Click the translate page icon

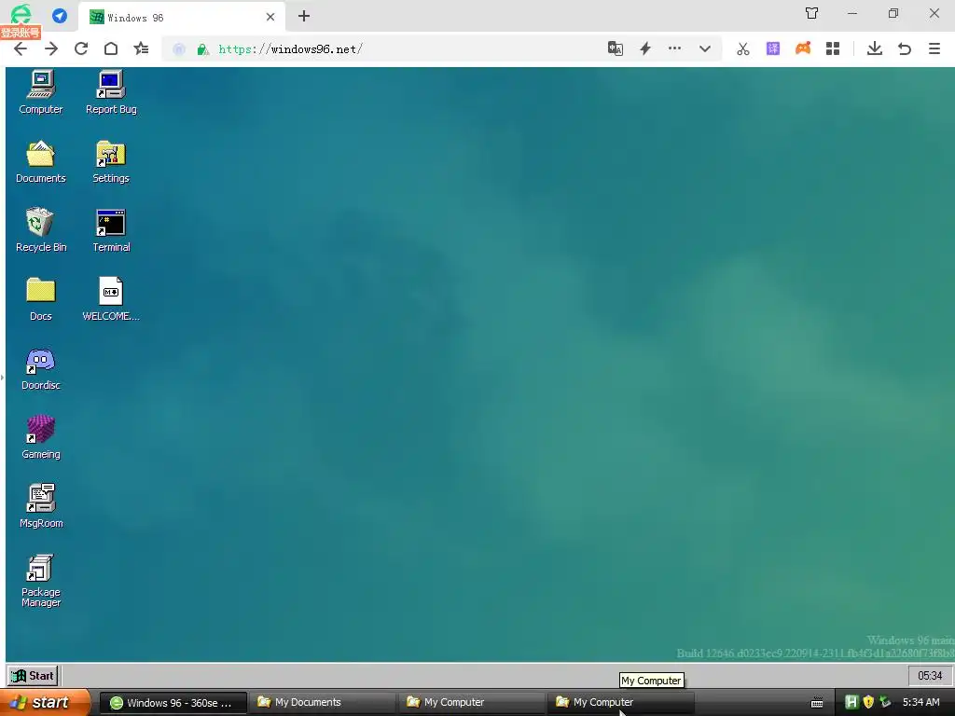click(x=616, y=48)
